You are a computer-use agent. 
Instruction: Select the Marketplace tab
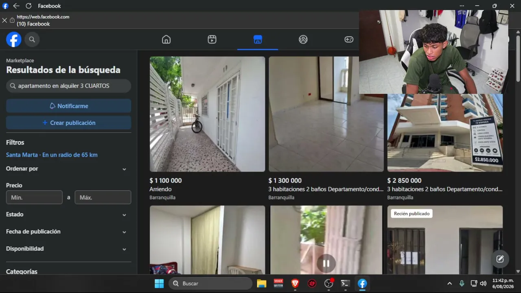pos(258,39)
